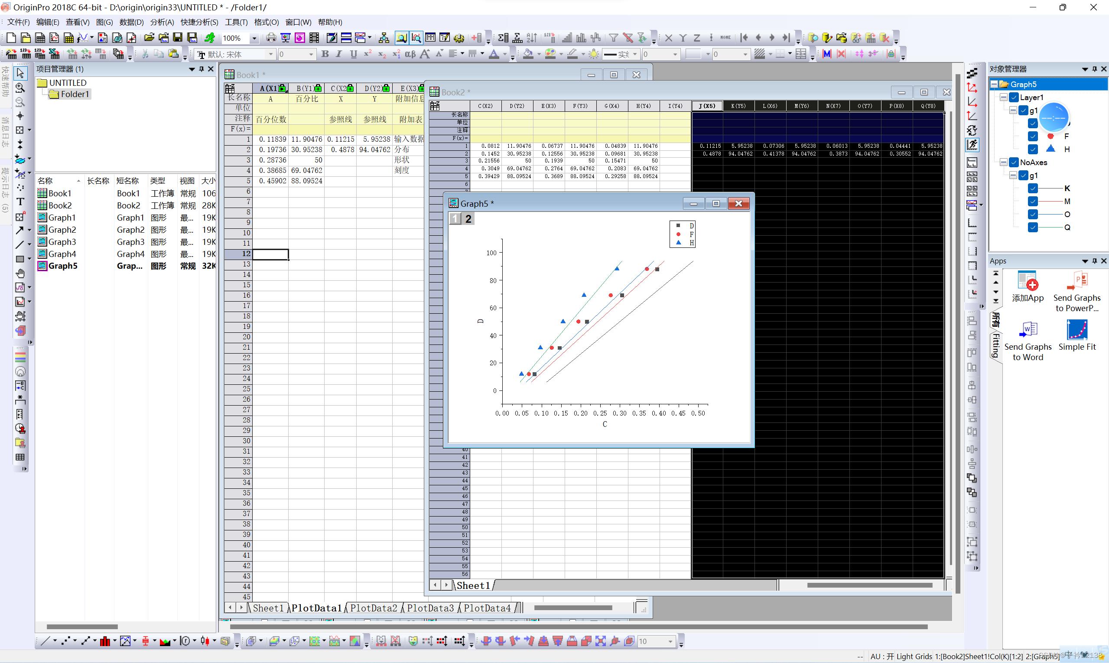Toggle visibility of plot K
This screenshot has height=663, width=1109.
pos(1033,188)
